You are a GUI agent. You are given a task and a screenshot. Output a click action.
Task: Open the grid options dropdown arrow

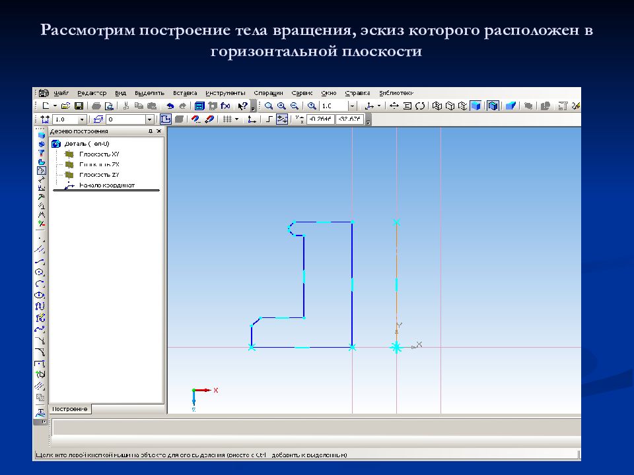[236, 119]
